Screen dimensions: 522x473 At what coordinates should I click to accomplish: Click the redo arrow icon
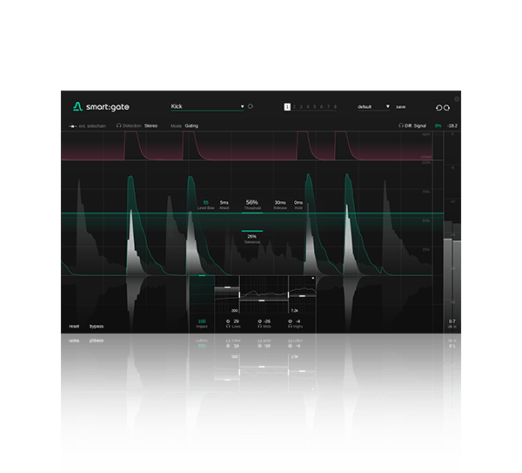[447, 107]
